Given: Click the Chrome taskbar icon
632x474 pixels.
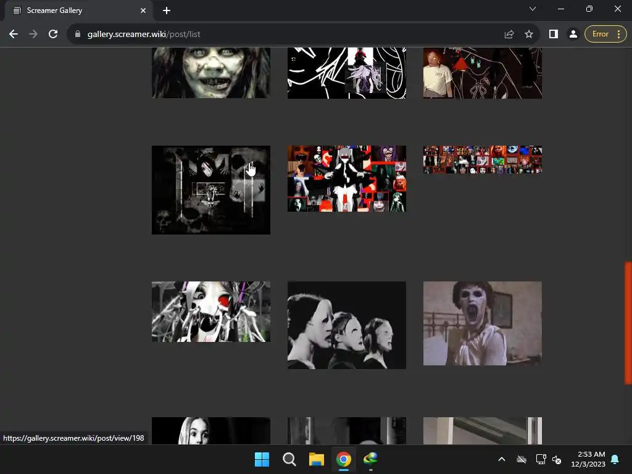Looking at the screenshot, I should [x=343, y=459].
